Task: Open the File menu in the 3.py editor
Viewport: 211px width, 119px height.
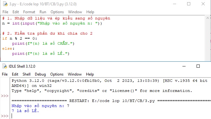Action: click(5, 12)
